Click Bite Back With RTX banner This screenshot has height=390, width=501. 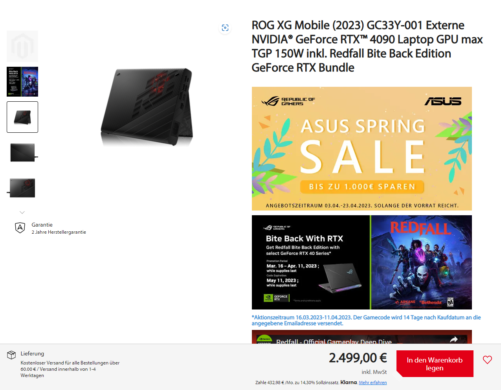[x=362, y=262]
